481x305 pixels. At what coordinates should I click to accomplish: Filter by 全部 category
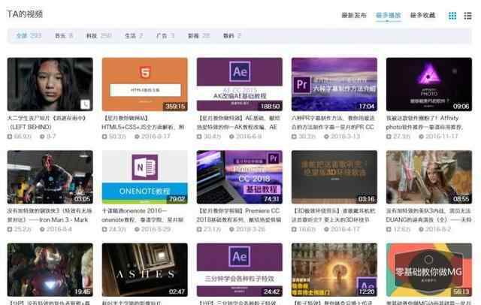(x=29, y=36)
